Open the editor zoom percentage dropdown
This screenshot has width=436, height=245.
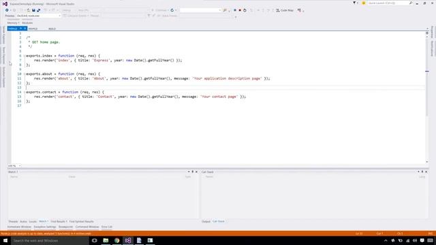point(20,166)
